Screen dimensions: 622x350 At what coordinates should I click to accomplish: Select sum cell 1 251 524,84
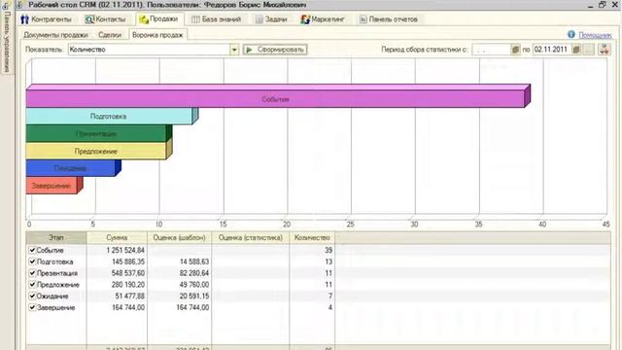[117, 250]
